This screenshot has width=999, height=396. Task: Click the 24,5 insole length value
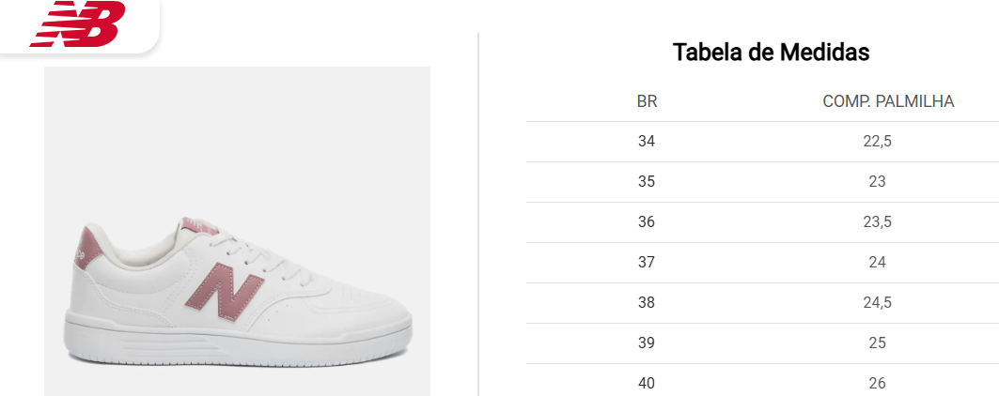pos(877,302)
